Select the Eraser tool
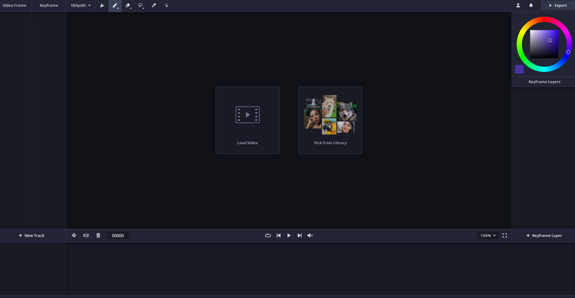The width and height of the screenshot is (575, 298). click(128, 5)
